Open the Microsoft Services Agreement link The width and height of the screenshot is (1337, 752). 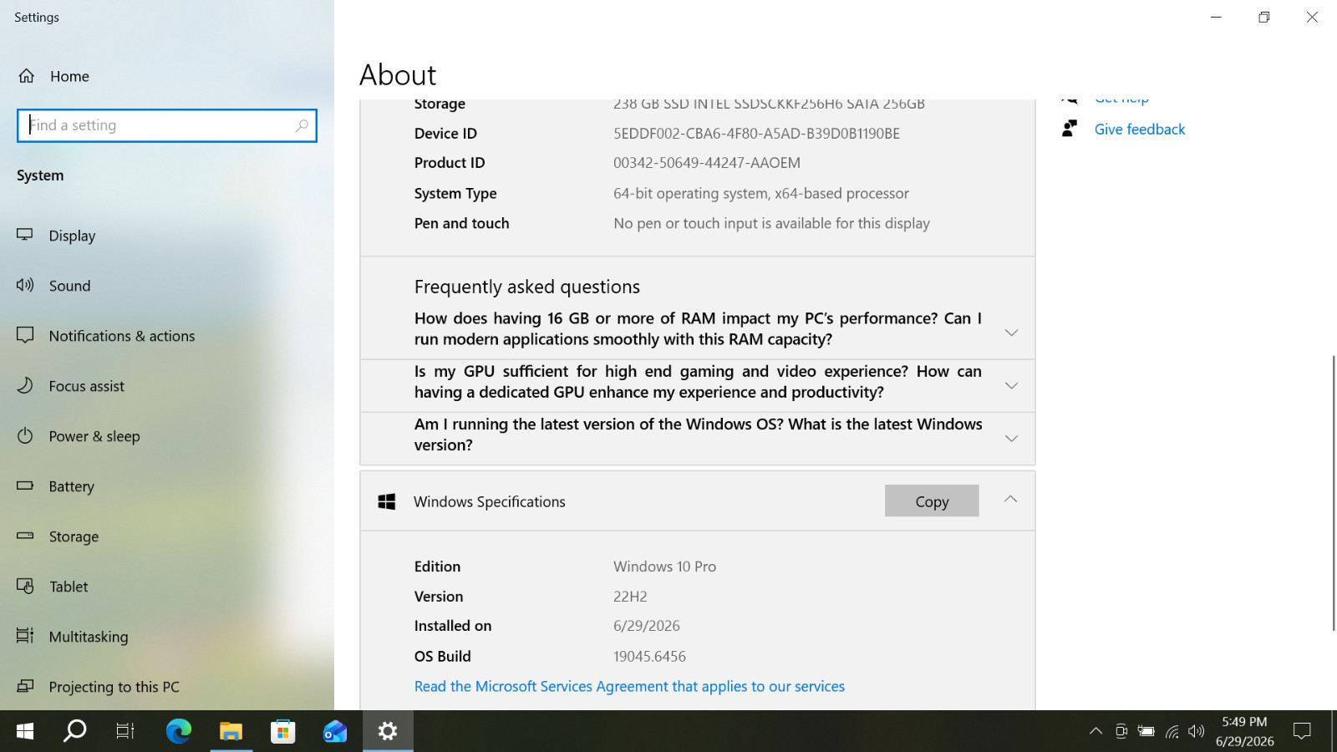click(x=629, y=686)
